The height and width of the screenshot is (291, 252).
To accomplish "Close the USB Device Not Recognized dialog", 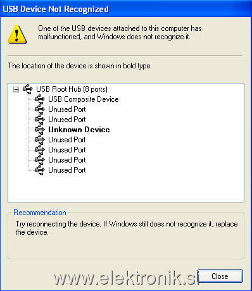I will point(220,276).
